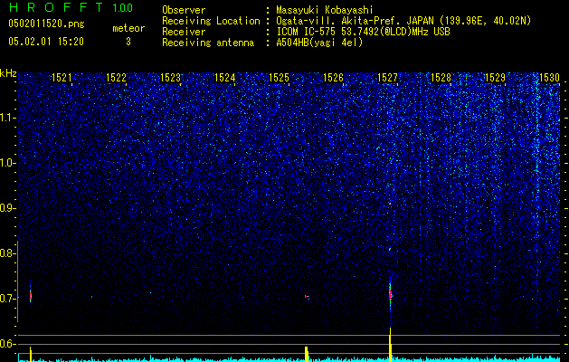
Task: Click the meteor count value 3
Action: pos(128,42)
